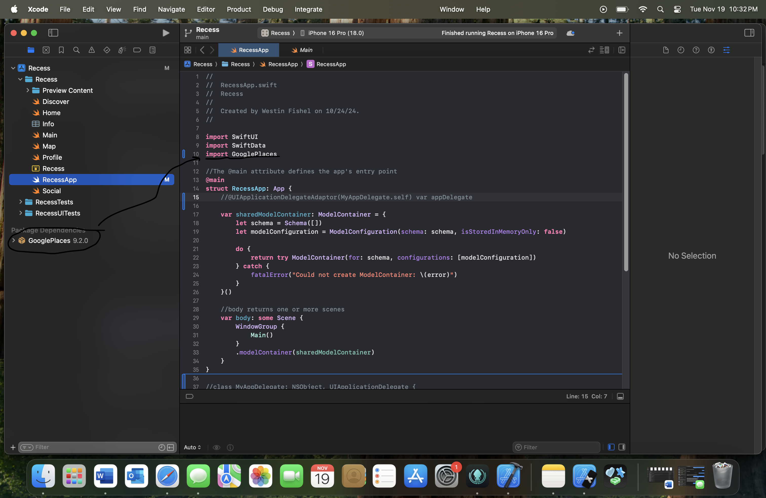Enable code review changes arrows
Image resolution: width=766 pixels, height=498 pixels.
pos(591,50)
